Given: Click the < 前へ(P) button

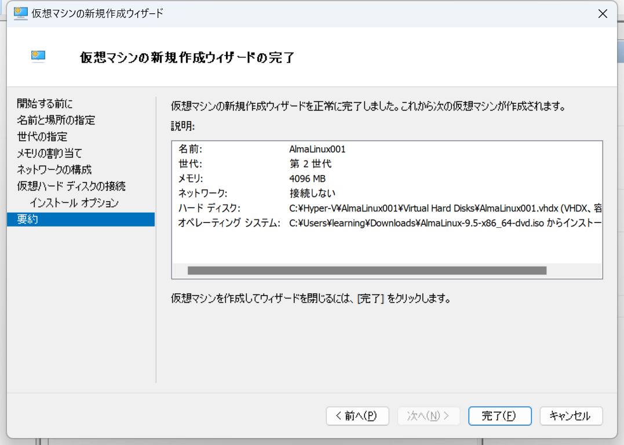Looking at the screenshot, I should 357,416.
